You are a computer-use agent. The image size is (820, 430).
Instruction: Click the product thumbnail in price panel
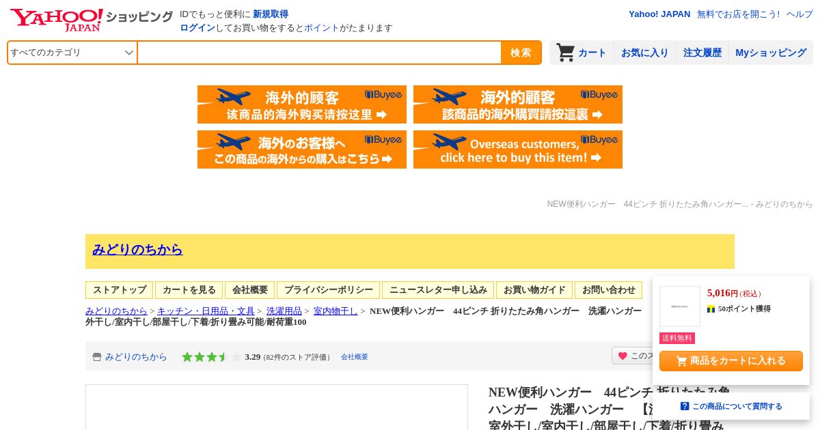click(x=680, y=306)
